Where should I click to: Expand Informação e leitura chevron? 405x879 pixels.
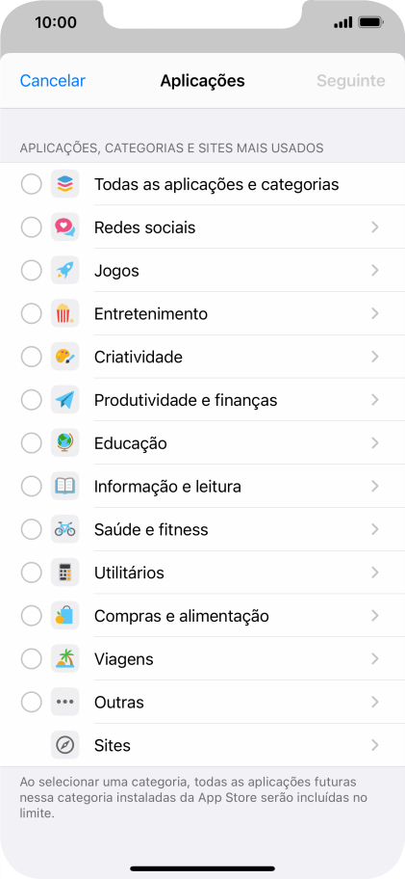[x=375, y=486]
